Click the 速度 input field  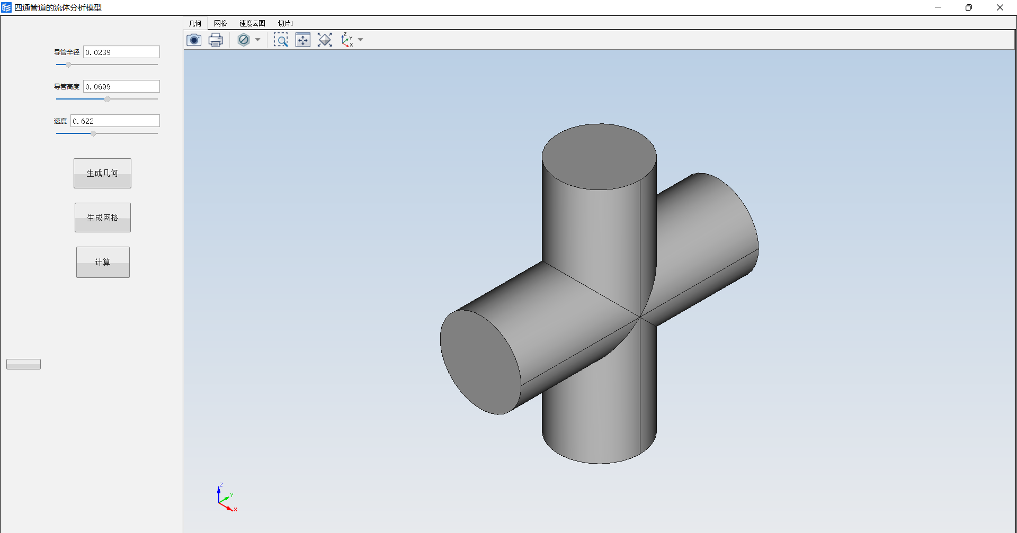coord(115,121)
